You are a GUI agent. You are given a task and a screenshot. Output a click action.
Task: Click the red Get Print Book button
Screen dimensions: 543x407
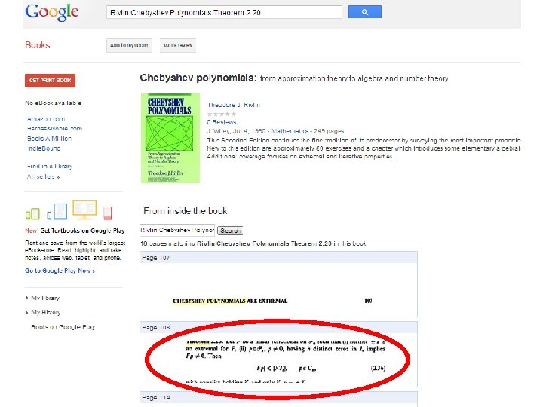(51, 81)
